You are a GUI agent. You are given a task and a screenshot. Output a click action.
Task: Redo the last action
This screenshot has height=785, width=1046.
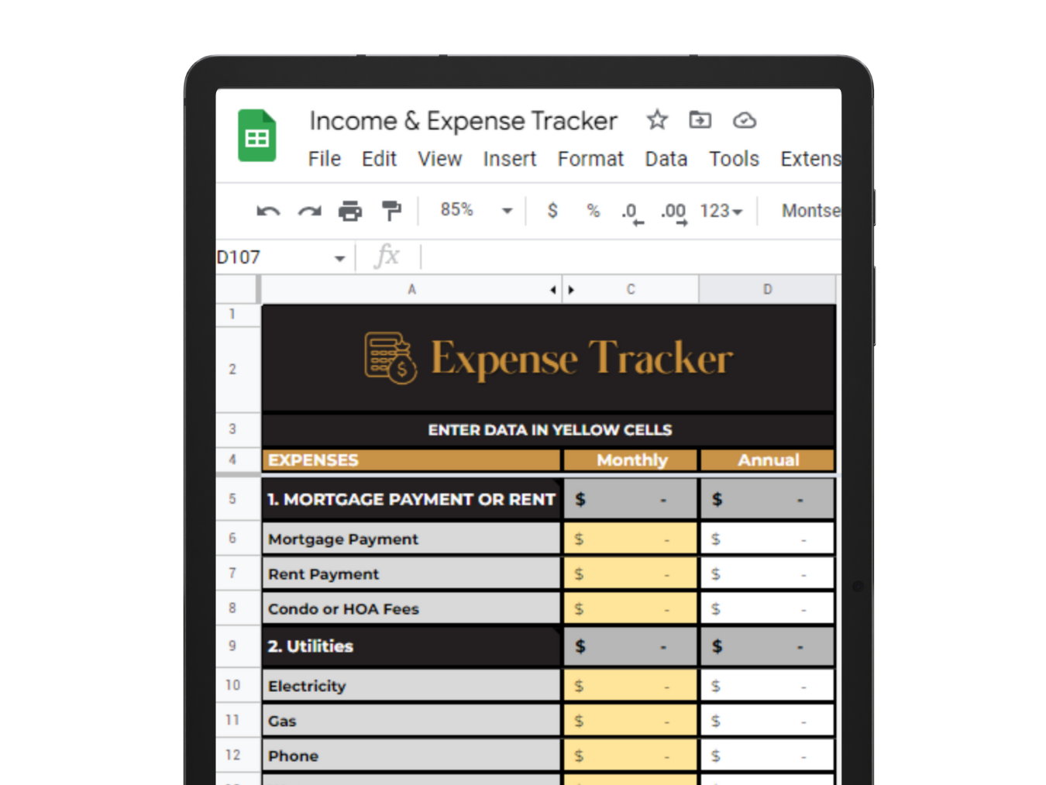click(309, 211)
